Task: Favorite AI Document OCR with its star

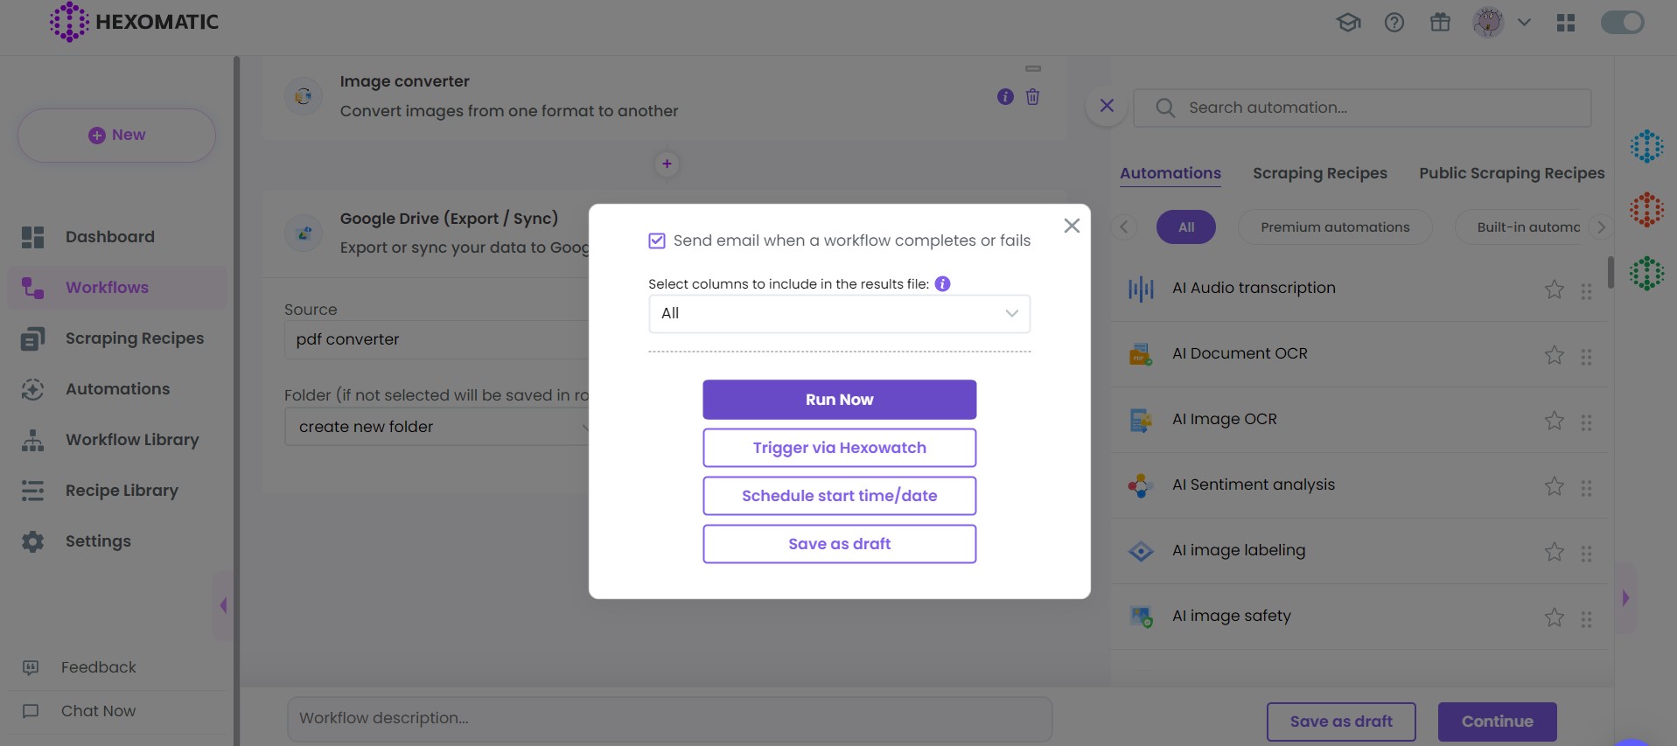Action: [x=1554, y=355]
